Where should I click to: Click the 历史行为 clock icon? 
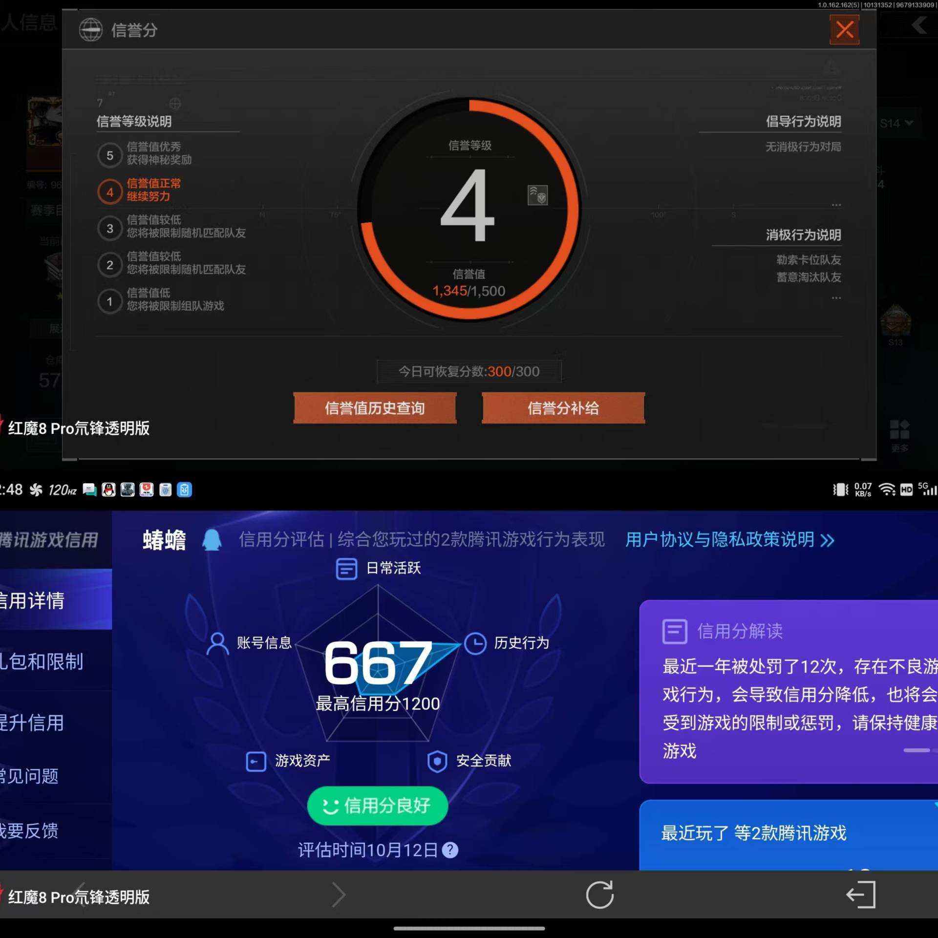[475, 643]
